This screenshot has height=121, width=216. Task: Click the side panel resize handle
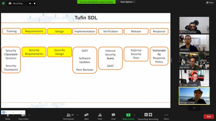click(x=171, y=60)
